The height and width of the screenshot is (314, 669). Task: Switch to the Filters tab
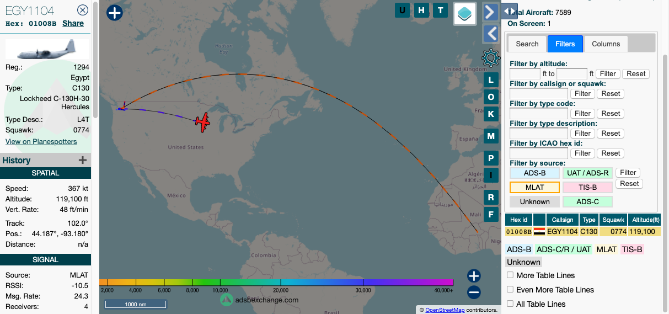[565, 44]
